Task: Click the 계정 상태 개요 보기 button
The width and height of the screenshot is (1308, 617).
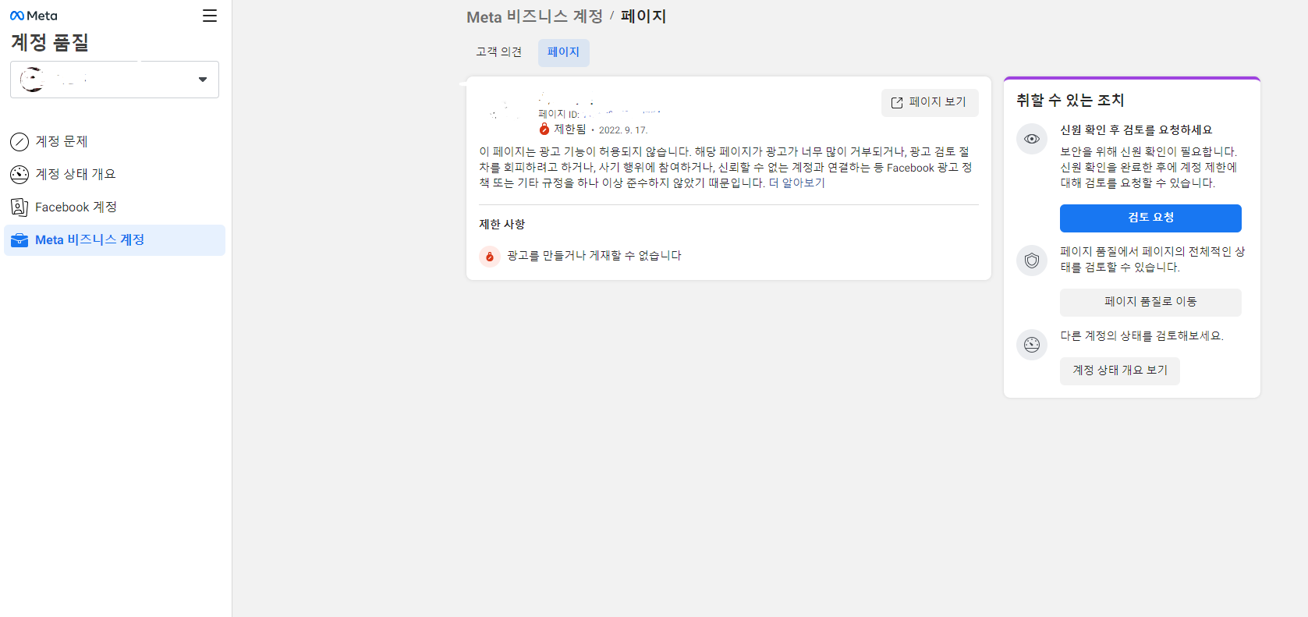Action: 1120,371
